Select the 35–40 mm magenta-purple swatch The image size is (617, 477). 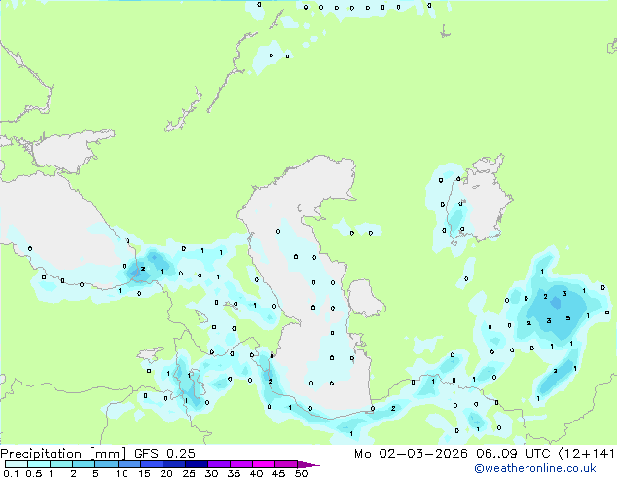pyautogui.click(x=241, y=464)
